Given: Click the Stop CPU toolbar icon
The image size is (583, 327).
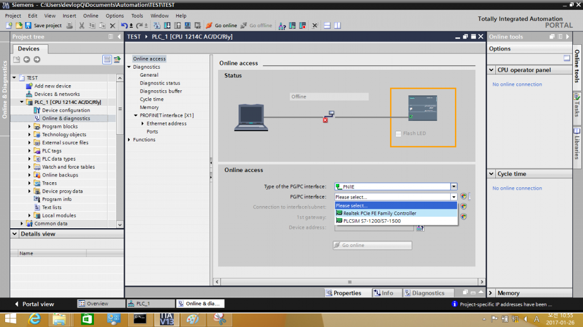Looking at the screenshot, I should click(x=303, y=26).
